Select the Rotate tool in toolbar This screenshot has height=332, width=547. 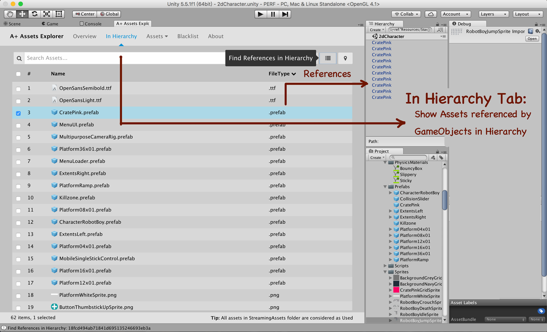34,14
